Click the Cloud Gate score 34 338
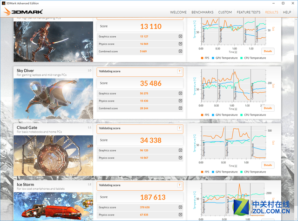The image size is (298, 221). 151,141
